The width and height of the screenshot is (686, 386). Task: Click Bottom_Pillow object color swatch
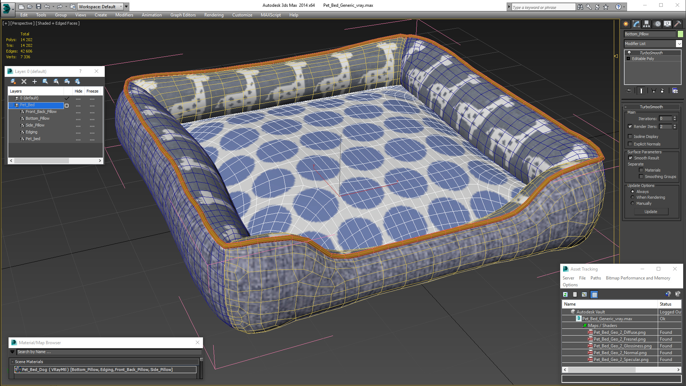click(680, 34)
